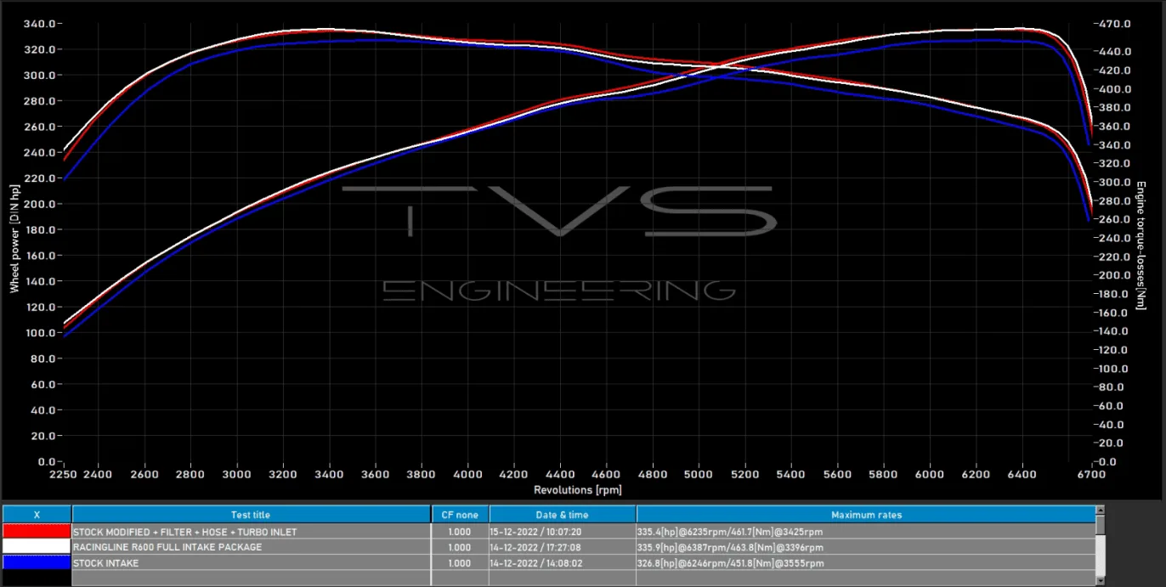
Task: Click date 14-12-2022 / 17:27:08
Action: (536, 547)
